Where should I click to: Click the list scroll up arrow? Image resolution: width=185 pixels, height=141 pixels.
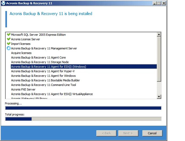pos(159,34)
